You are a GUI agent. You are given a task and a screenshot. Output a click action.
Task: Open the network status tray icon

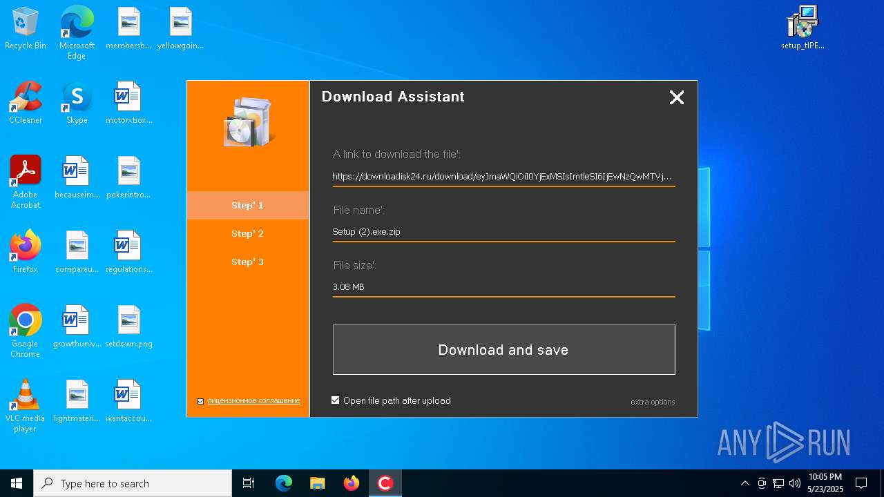778,483
